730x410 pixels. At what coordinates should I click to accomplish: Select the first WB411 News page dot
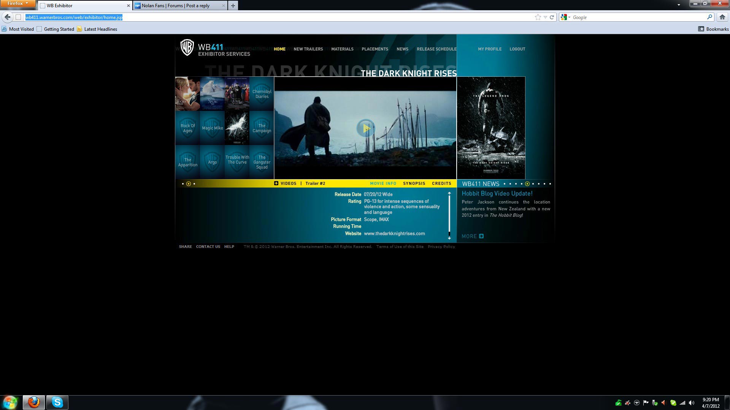[x=505, y=184]
